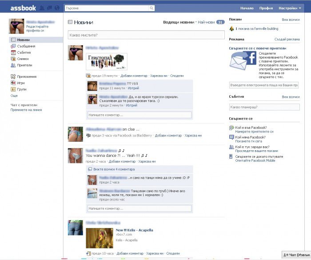This screenshot has width=311, height=260.
Task: Click photo icon beside преди 19 минути
Action: pos(88,76)
